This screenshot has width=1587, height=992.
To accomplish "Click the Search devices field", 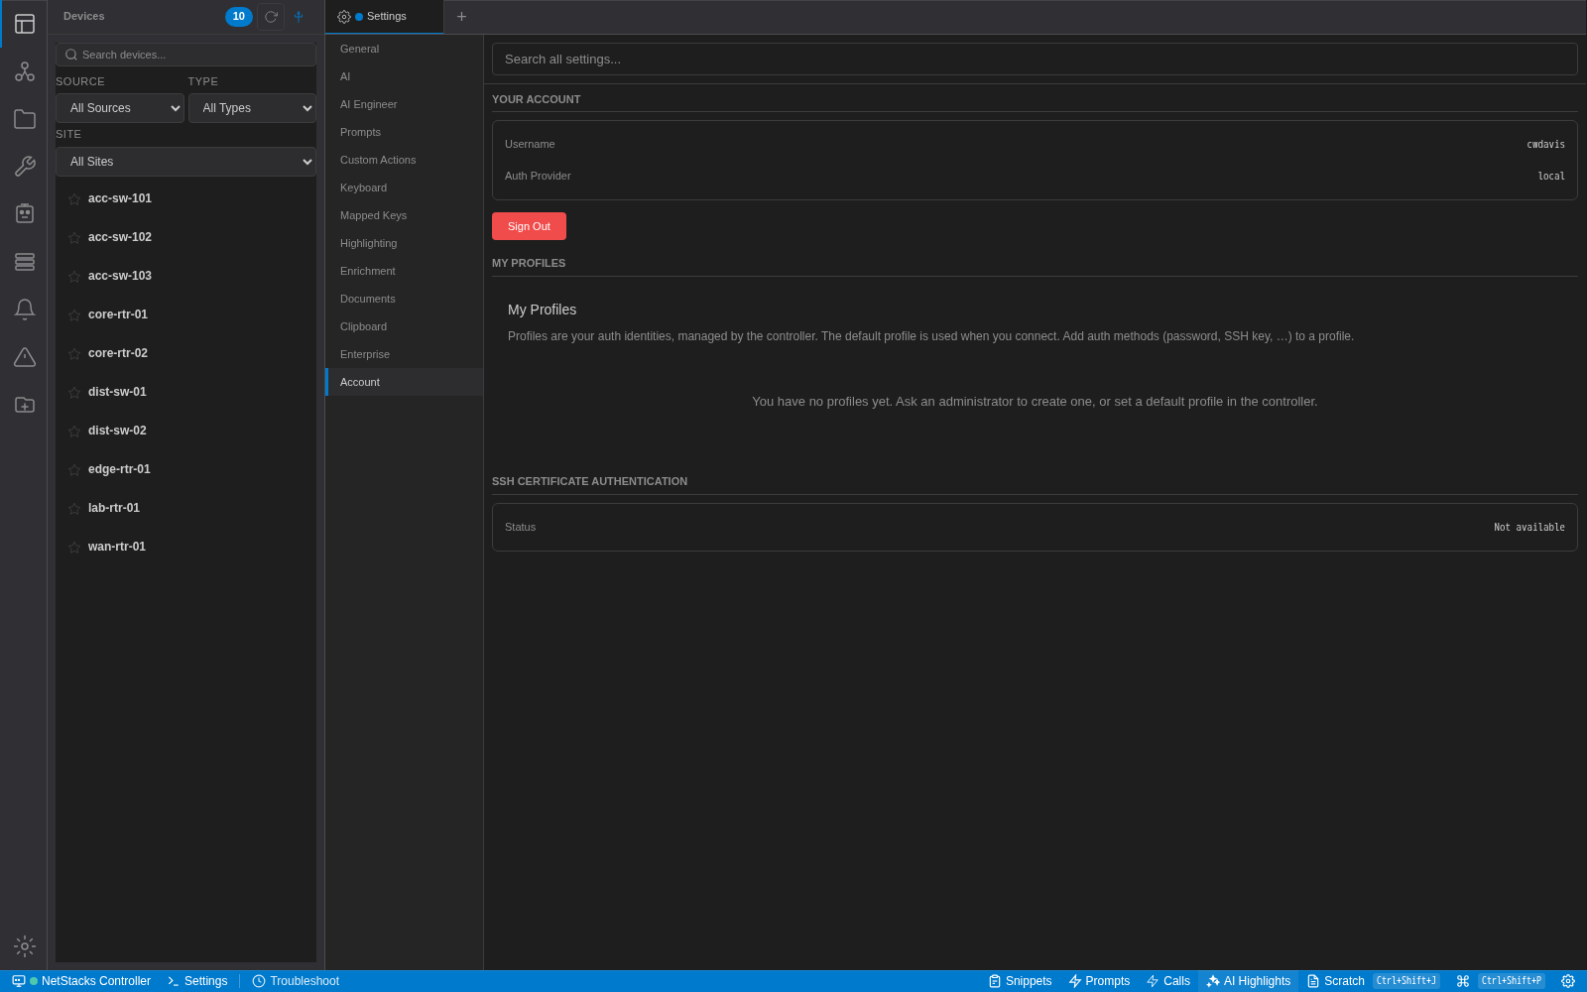I will coord(185,55).
